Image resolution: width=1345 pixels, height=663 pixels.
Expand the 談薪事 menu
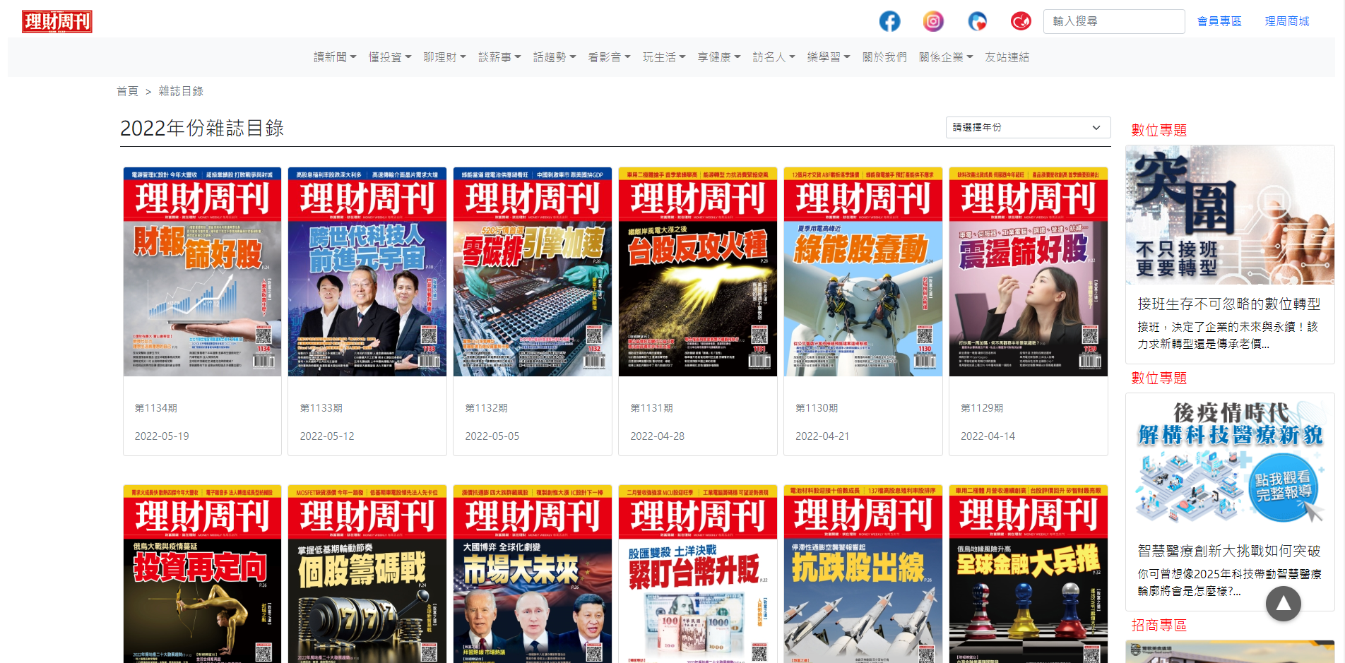tap(499, 57)
